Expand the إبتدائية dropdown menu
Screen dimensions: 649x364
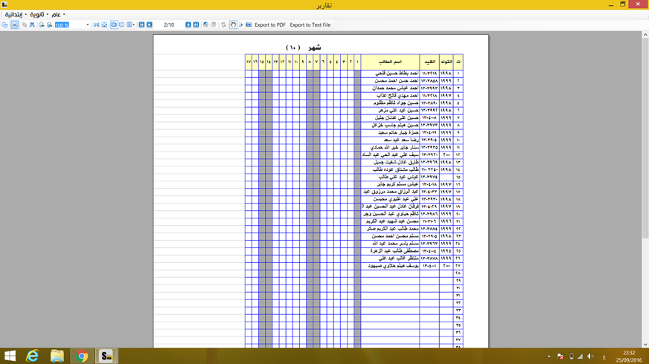(16, 14)
